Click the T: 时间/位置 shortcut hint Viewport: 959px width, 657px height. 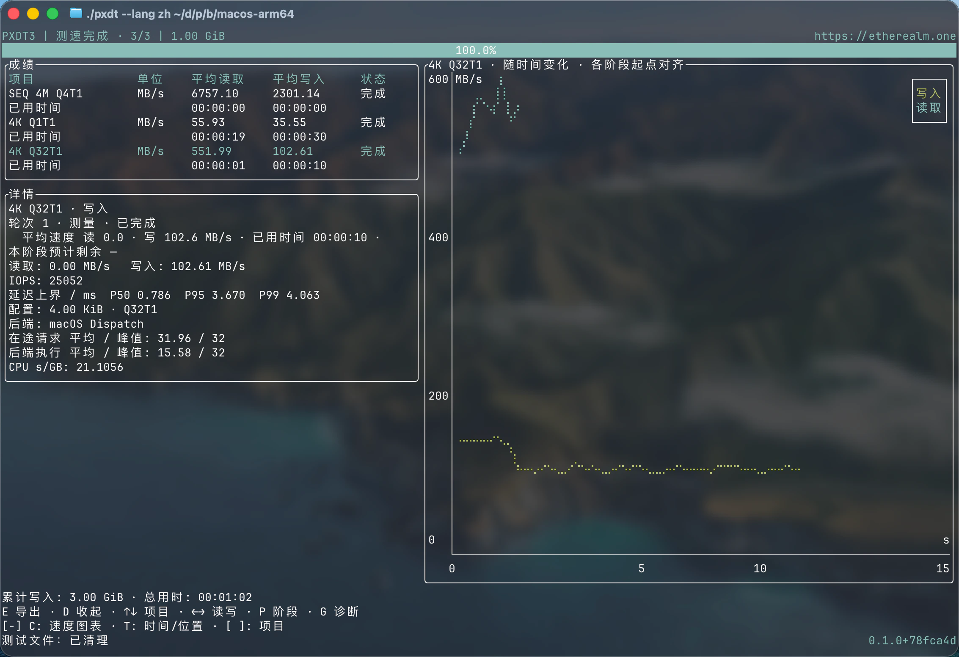pyautogui.click(x=164, y=626)
